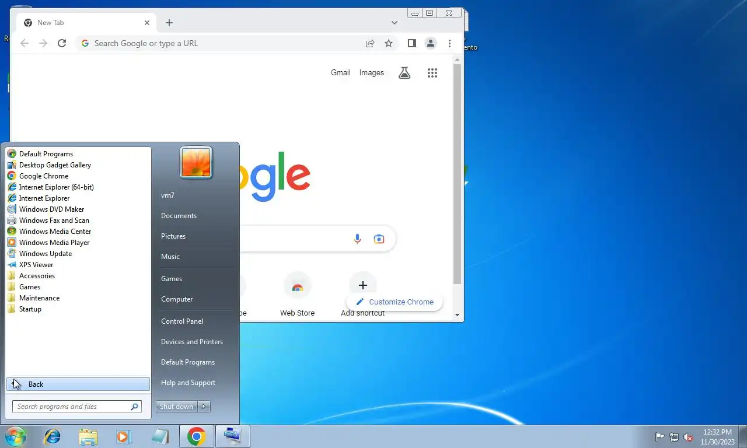This screenshot has width=747, height=448.
Task: Open Chrome's three-dot menu
Action: [449, 43]
